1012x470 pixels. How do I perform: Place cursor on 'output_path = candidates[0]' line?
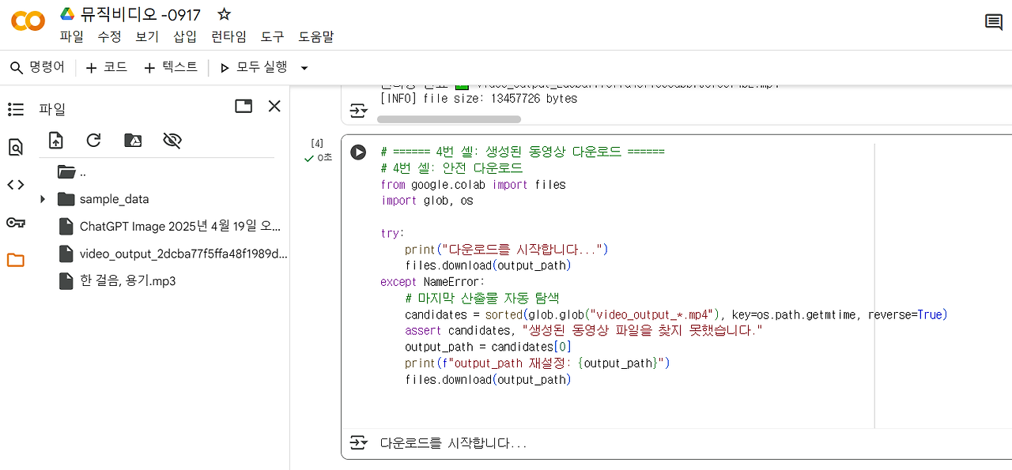pyautogui.click(x=488, y=347)
